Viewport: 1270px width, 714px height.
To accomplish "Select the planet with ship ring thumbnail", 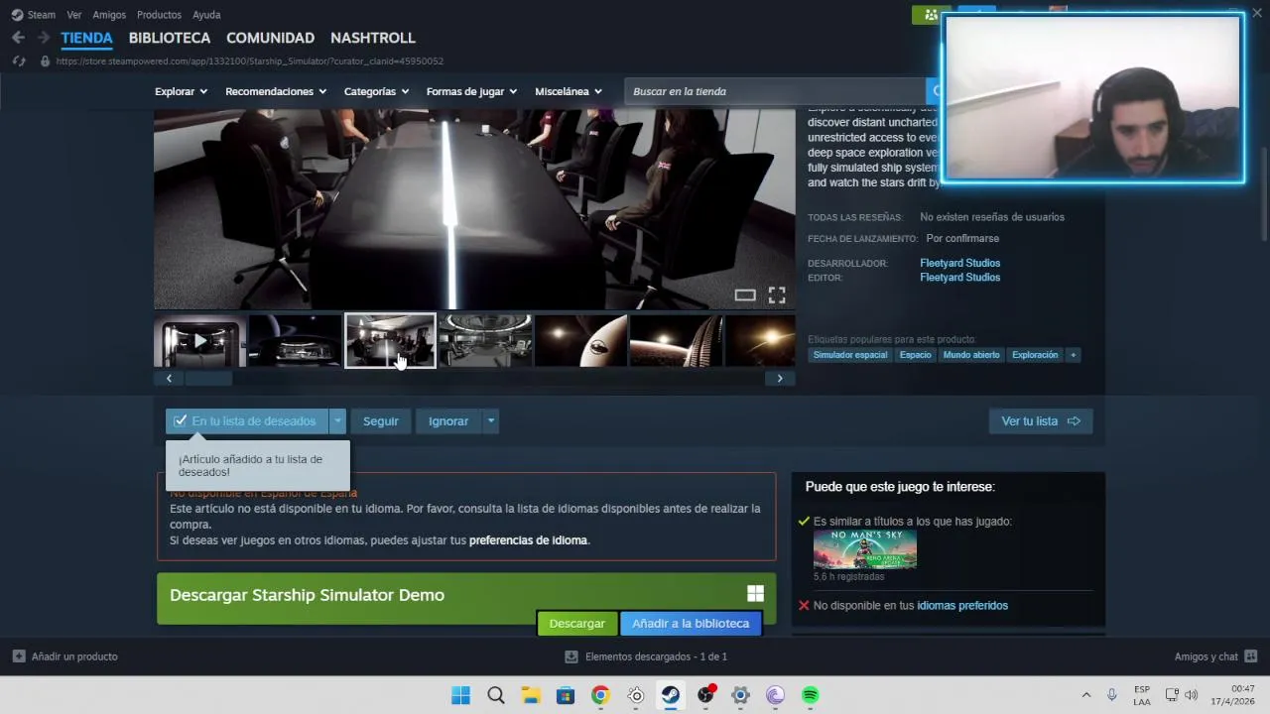I will point(676,341).
